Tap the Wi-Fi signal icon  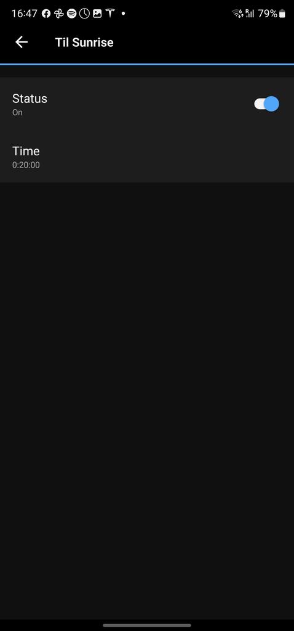[x=238, y=14]
